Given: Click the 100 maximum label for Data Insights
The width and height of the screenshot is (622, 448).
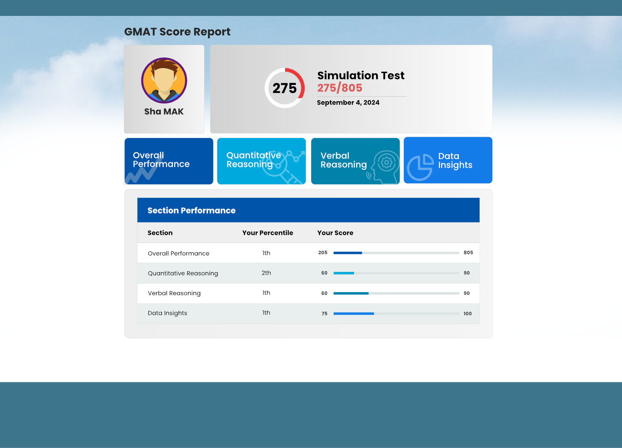Looking at the screenshot, I should [467, 314].
